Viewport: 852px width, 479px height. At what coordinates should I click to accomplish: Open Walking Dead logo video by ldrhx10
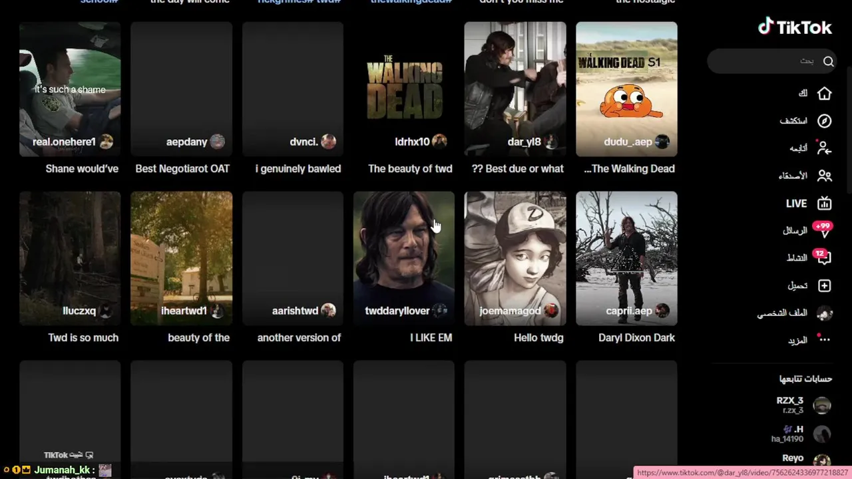click(x=404, y=88)
